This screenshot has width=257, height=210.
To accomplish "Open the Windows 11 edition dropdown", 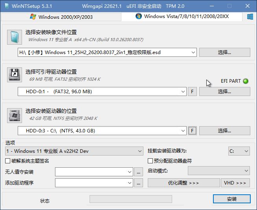I will pos(74,151).
